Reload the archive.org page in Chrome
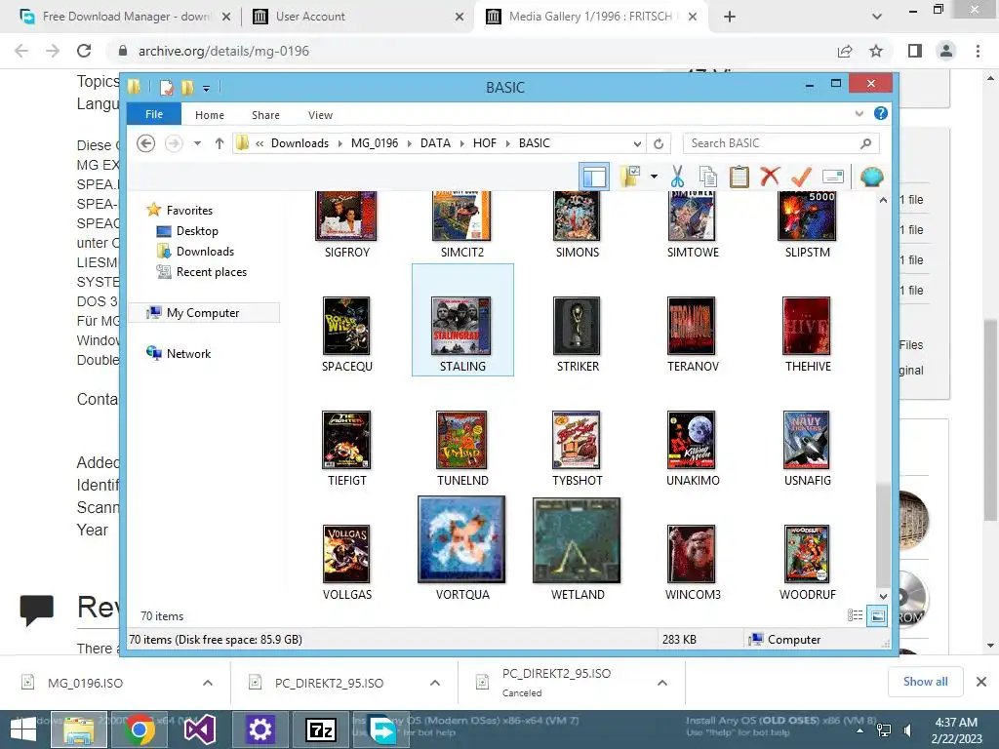Viewport: 999px width, 749px height. [x=84, y=51]
